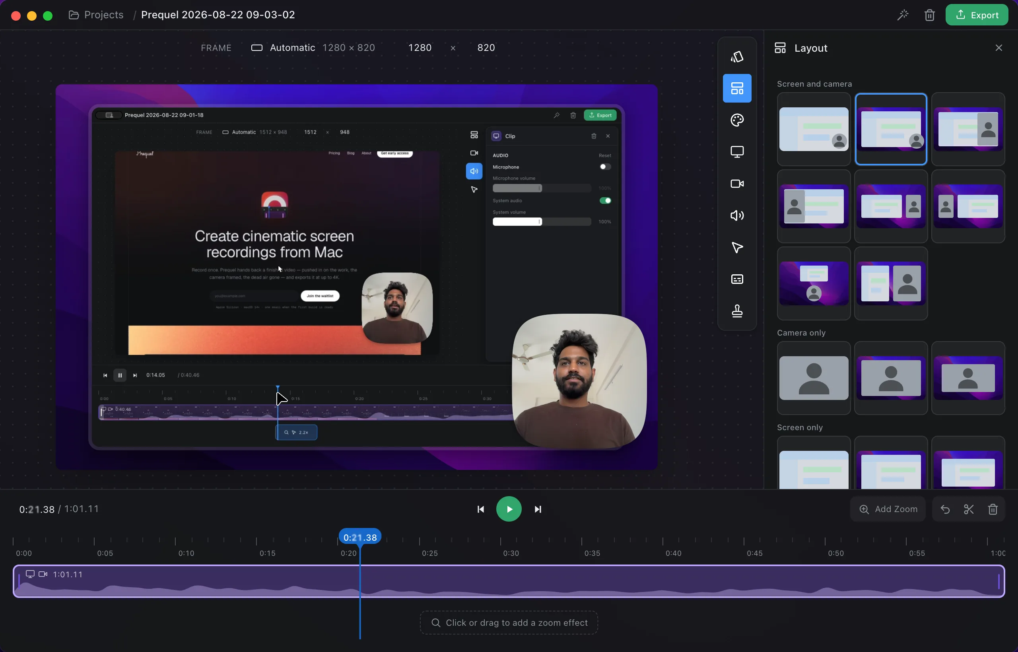Skip to the end of the timeline
Image resolution: width=1018 pixels, height=652 pixels.
[x=538, y=509]
